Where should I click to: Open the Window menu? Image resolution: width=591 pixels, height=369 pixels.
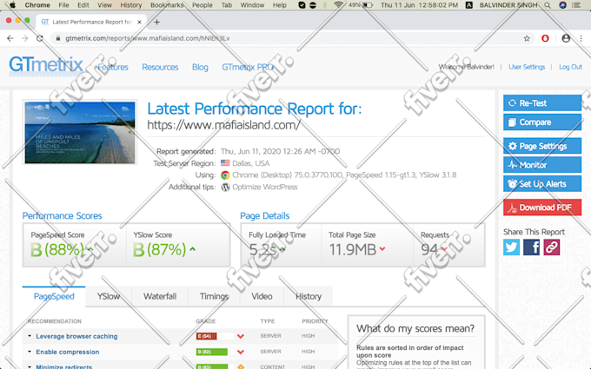click(252, 5)
